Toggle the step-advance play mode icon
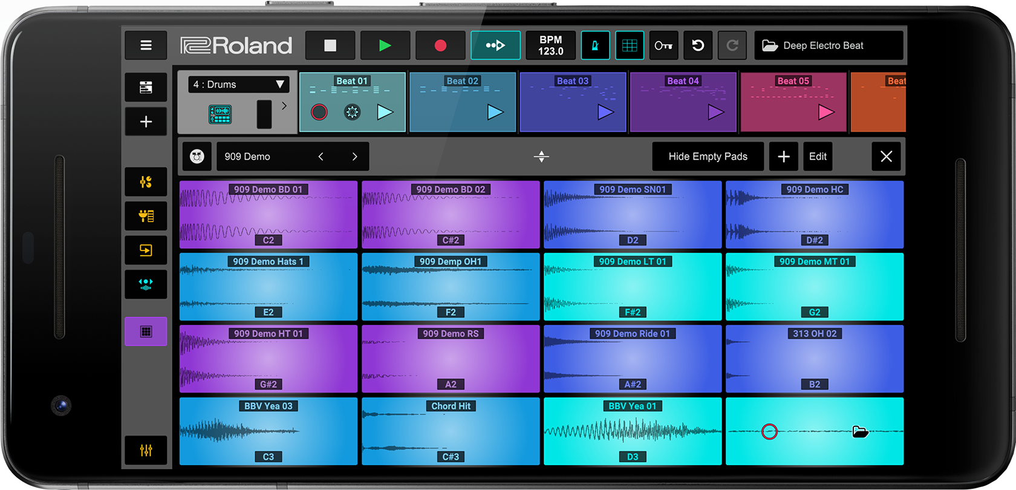 [495, 45]
